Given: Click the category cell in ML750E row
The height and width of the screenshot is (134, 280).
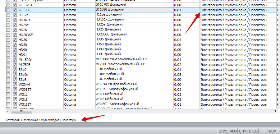Looking at the screenshot, I should (238, 65).
